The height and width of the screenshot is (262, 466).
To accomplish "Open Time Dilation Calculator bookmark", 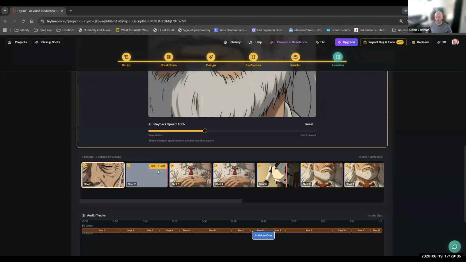I will (x=231, y=30).
